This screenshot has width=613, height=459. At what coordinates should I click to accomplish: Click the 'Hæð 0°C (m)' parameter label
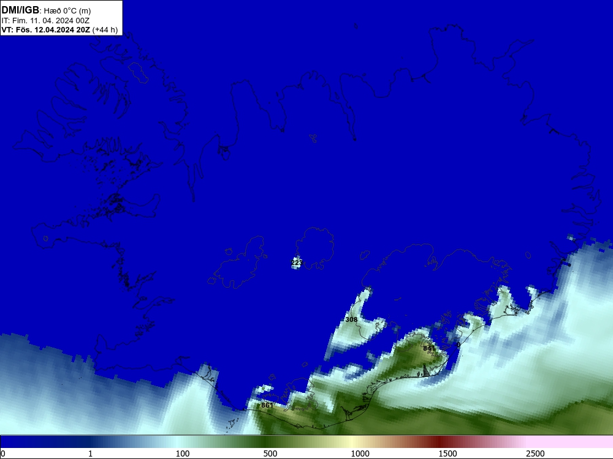click(x=67, y=10)
